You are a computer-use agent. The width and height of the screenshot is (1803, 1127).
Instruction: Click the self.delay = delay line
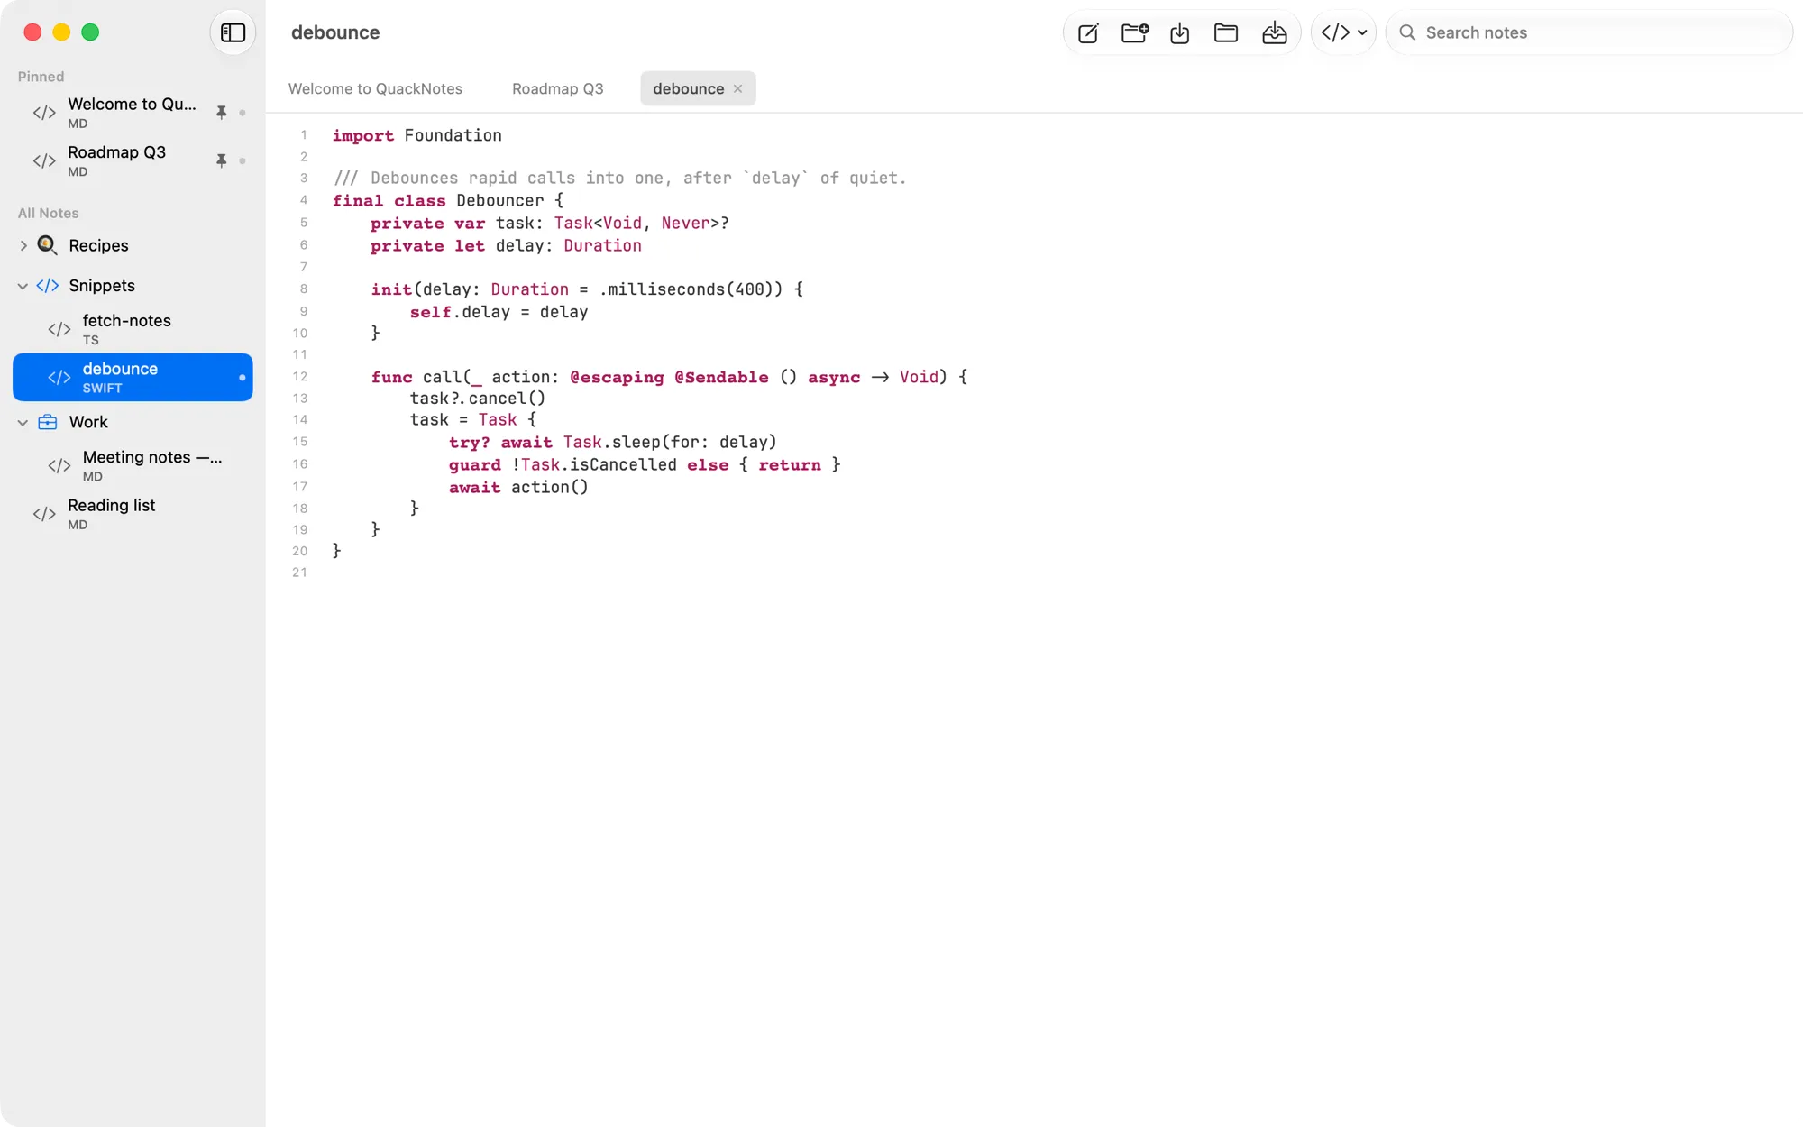click(499, 312)
